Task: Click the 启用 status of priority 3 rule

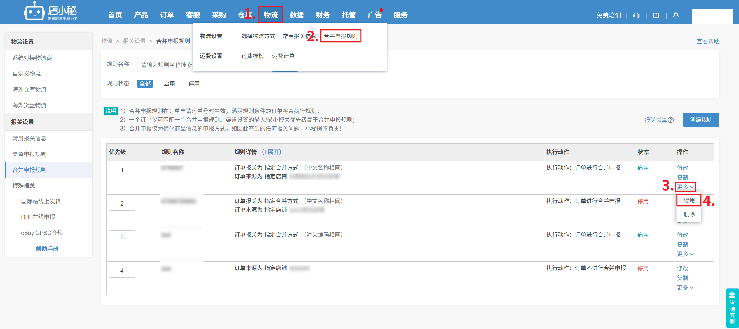Action: pos(643,235)
